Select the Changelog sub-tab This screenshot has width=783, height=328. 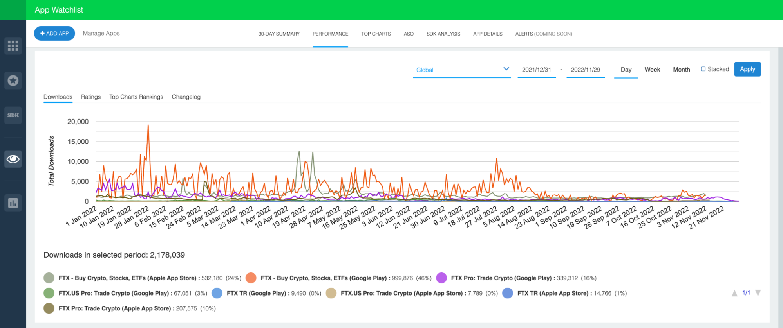[x=186, y=97]
